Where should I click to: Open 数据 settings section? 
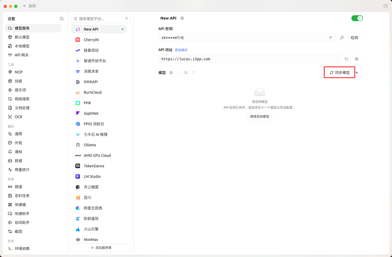pyautogui.click(x=33, y=161)
